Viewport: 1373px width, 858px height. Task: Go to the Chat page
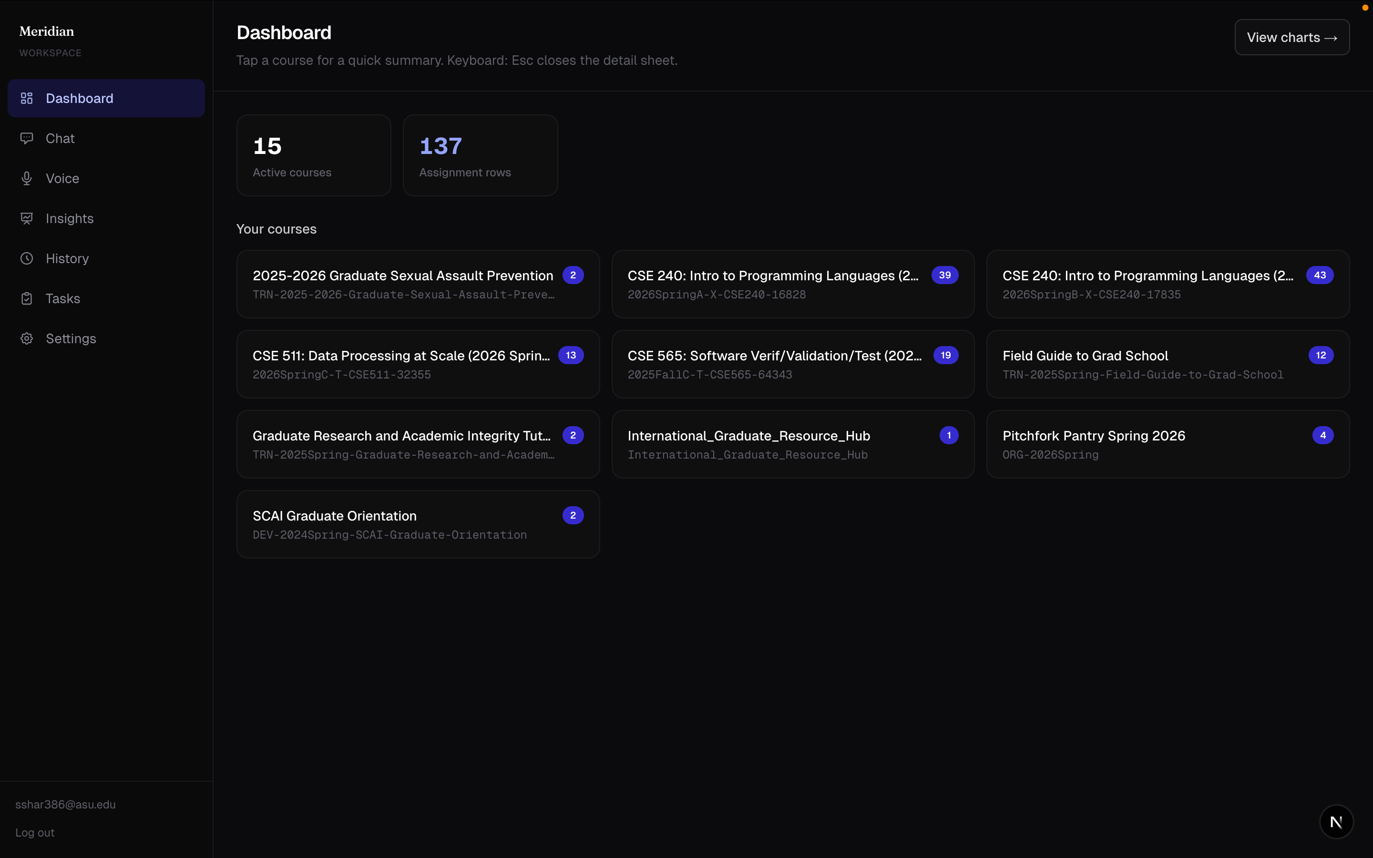[60, 138]
